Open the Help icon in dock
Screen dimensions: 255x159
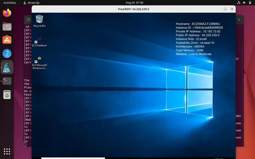click(x=7, y=54)
